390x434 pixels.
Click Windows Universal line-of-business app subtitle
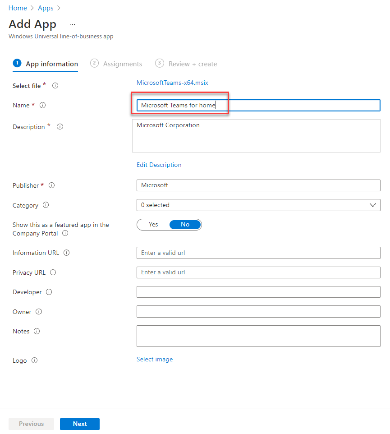(61, 36)
